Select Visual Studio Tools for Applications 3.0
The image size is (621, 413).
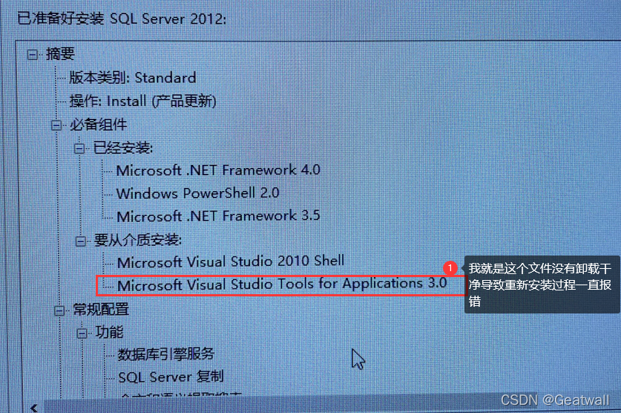pos(282,284)
